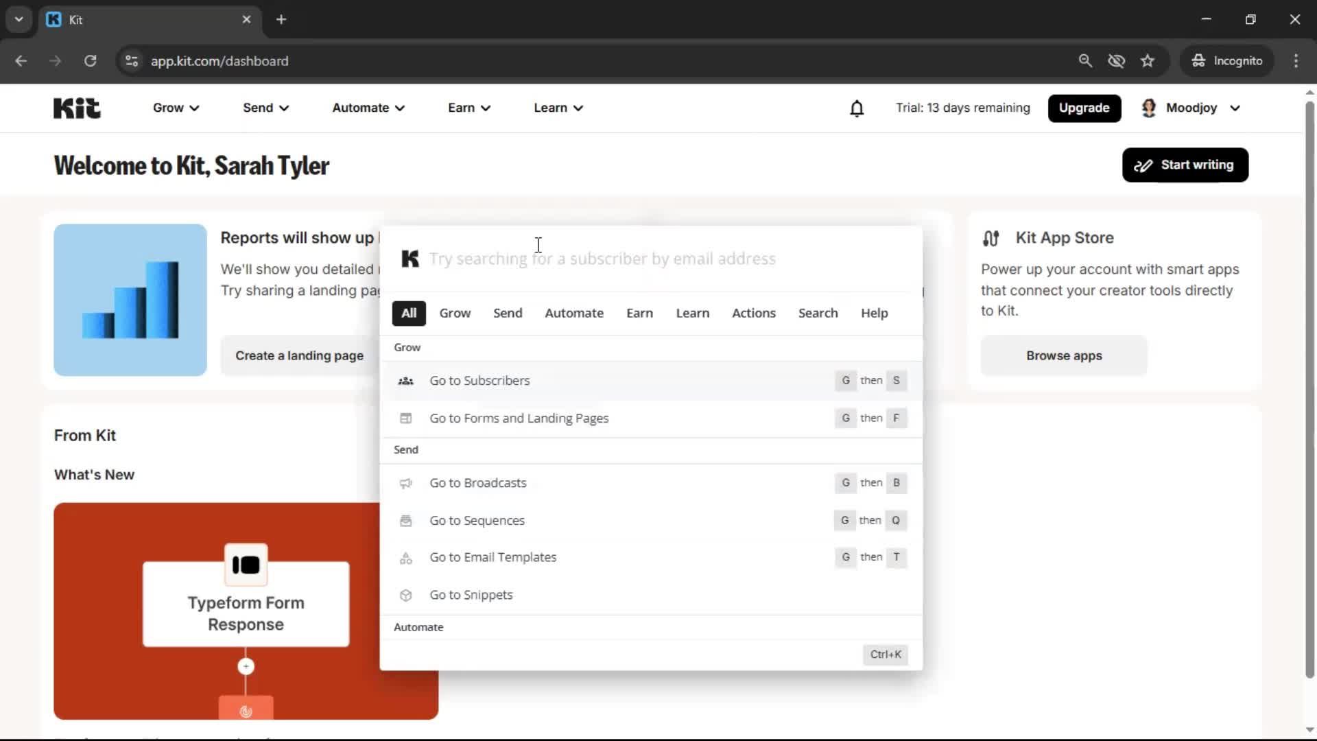Image resolution: width=1317 pixels, height=741 pixels.
Task: Select the Email Templates icon
Action: [x=405, y=558]
